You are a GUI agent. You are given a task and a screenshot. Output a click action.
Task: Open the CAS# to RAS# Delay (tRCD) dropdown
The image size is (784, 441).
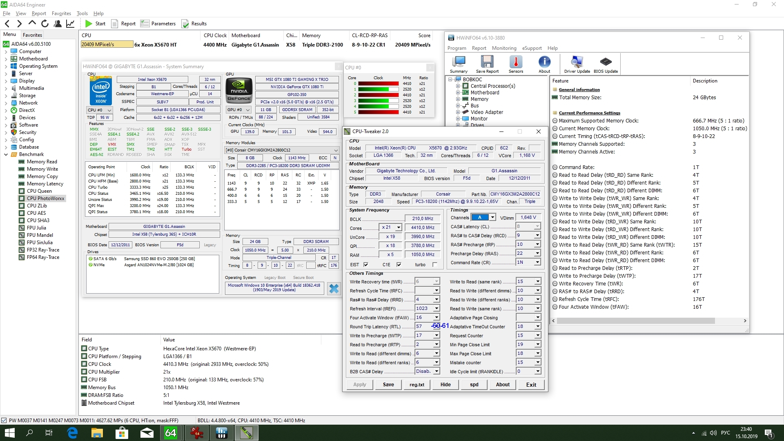(537, 235)
